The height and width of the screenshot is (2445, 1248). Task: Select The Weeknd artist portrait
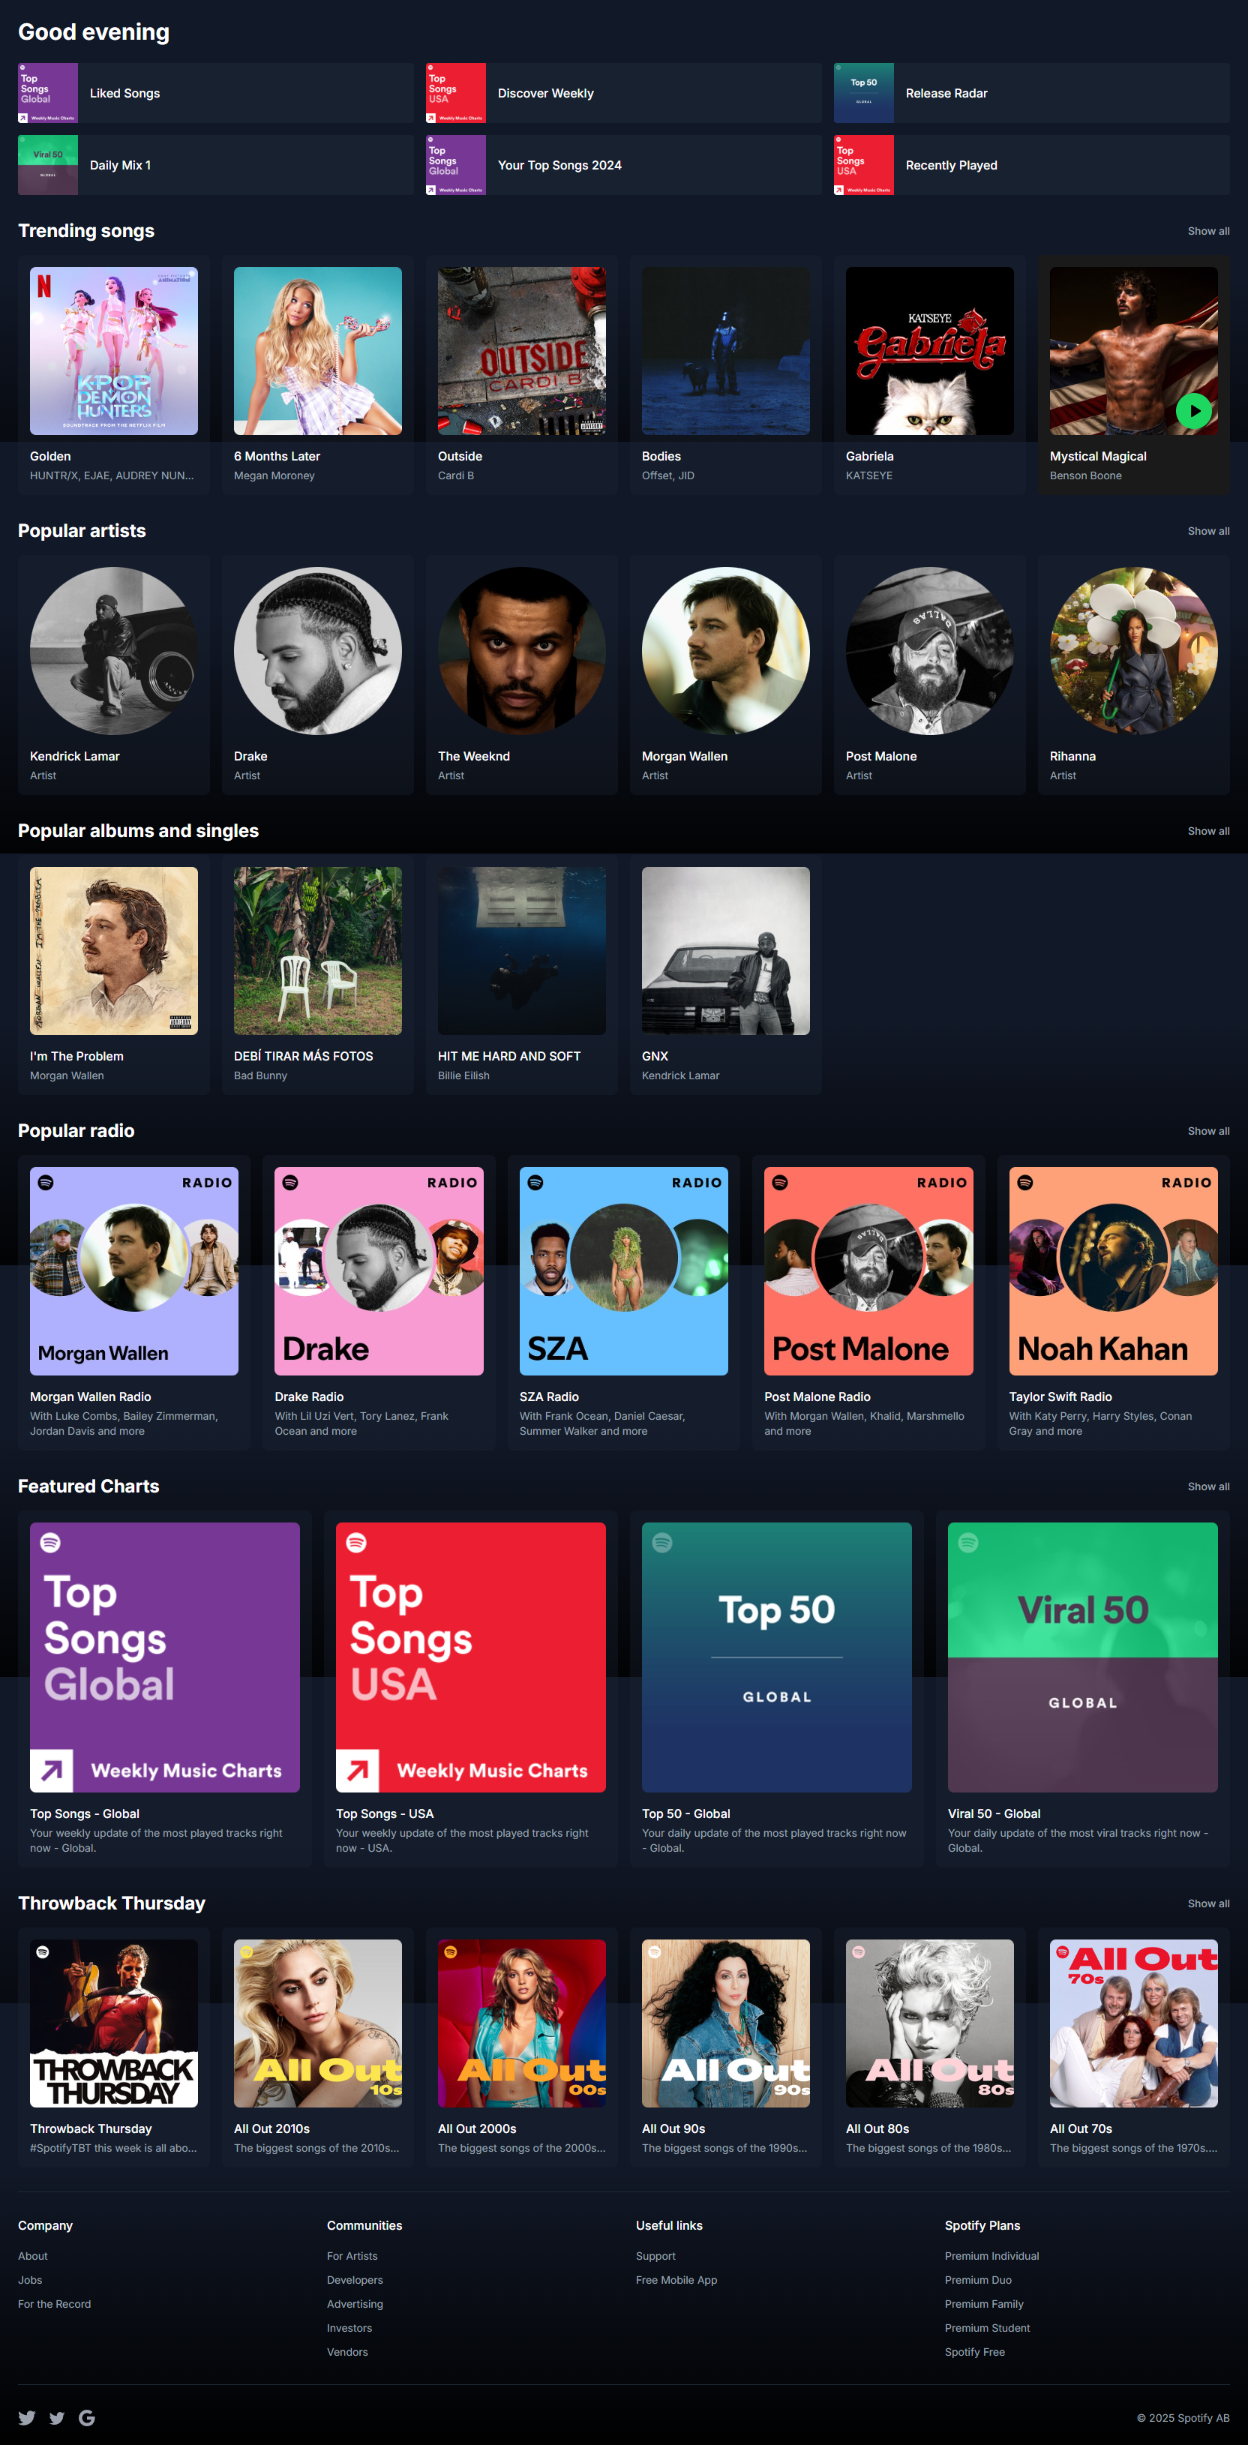tap(522, 651)
